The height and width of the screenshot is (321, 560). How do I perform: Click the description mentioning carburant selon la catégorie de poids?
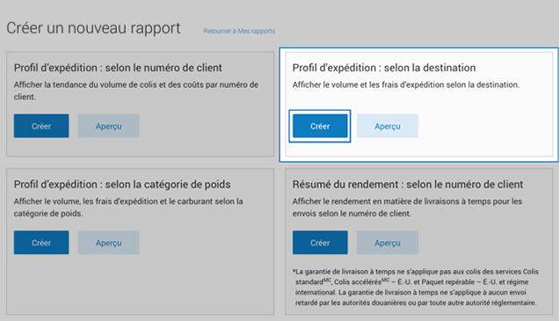[128, 208]
